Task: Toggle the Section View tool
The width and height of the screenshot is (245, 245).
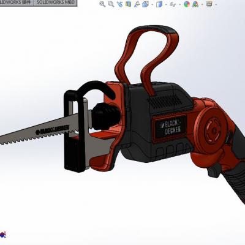Action: tap(128, 4)
